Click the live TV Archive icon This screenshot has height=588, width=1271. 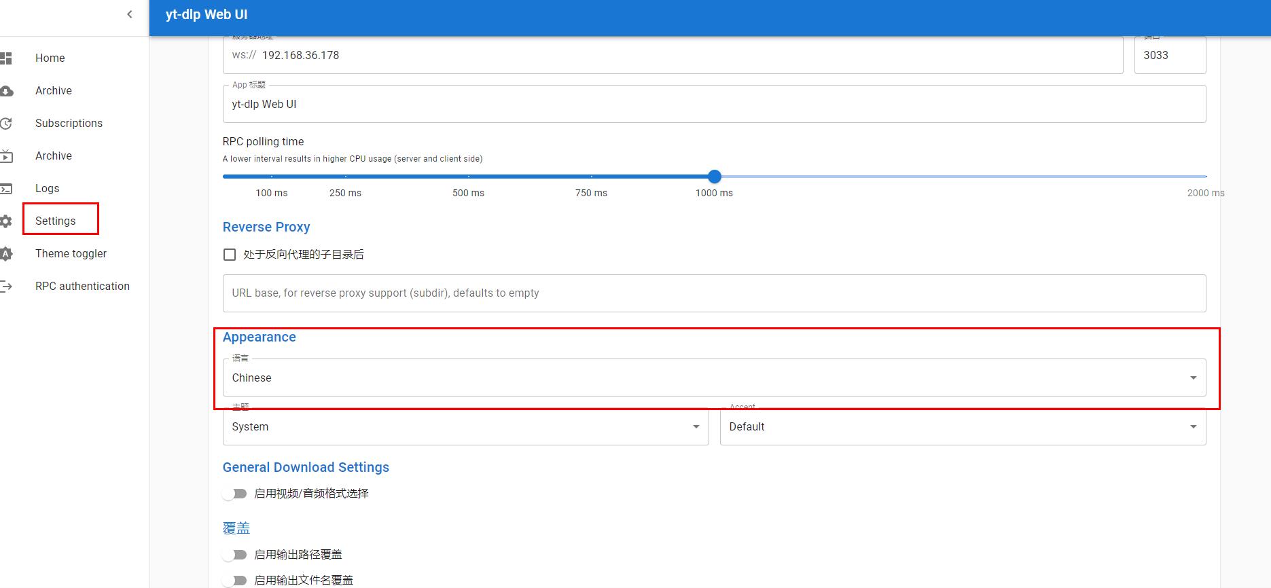pyautogui.click(x=6, y=156)
